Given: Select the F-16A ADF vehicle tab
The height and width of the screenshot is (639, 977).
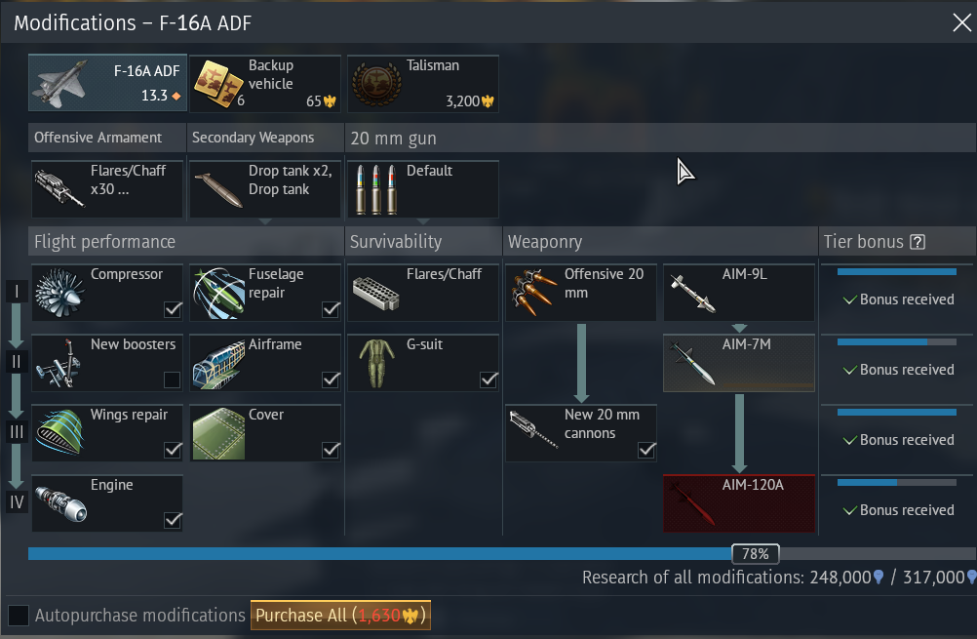Looking at the screenshot, I should tap(107, 83).
